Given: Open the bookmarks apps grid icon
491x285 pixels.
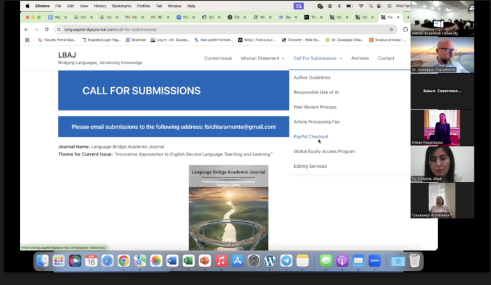Looking at the screenshot, I should pyautogui.click(x=27, y=40).
